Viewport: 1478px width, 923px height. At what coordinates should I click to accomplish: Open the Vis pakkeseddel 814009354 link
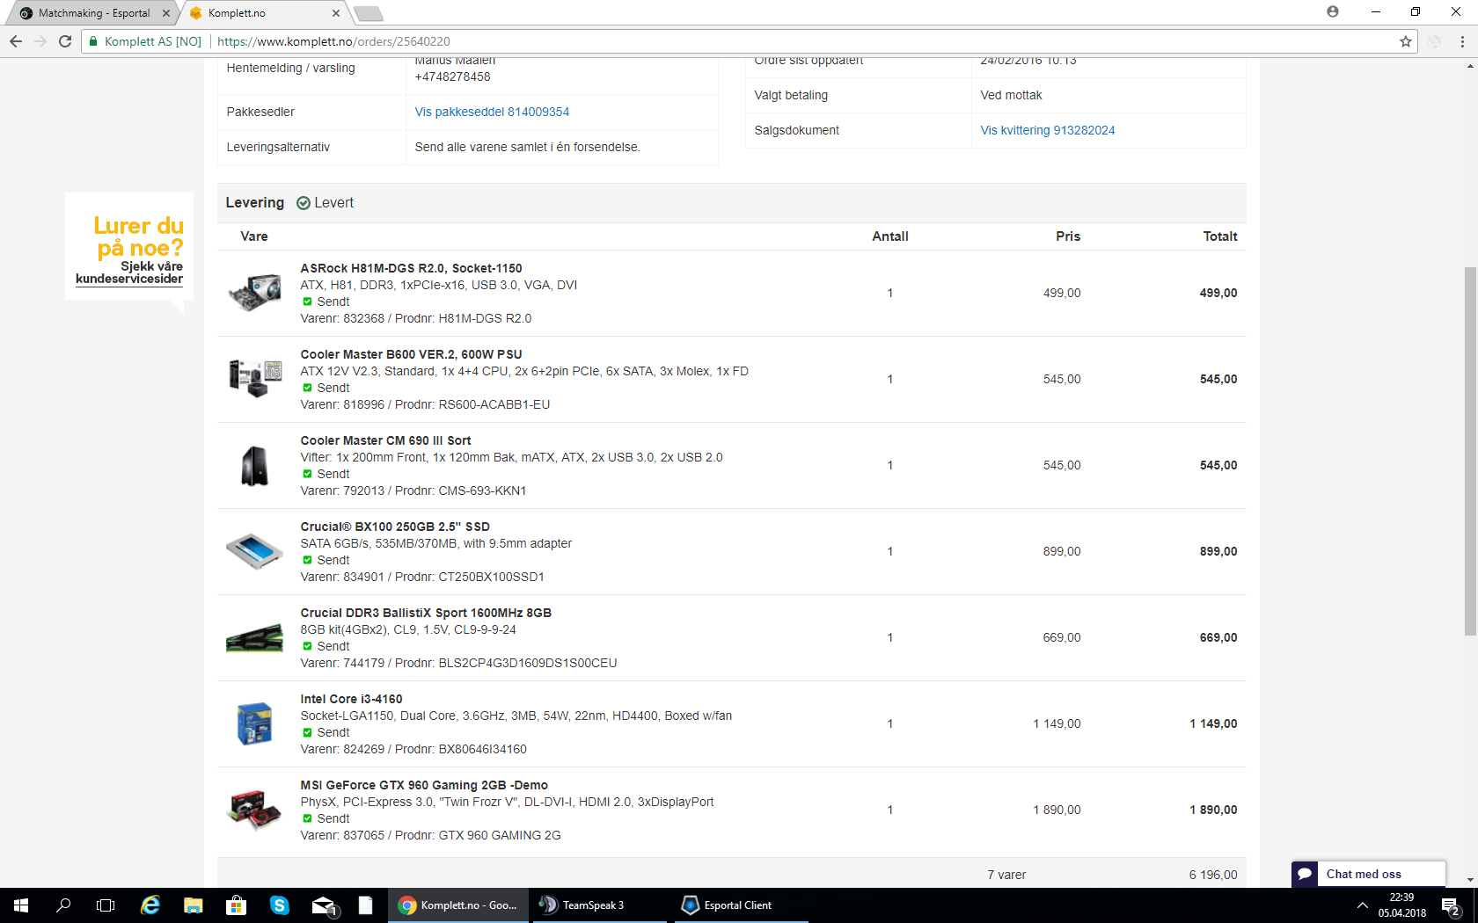pos(492,112)
